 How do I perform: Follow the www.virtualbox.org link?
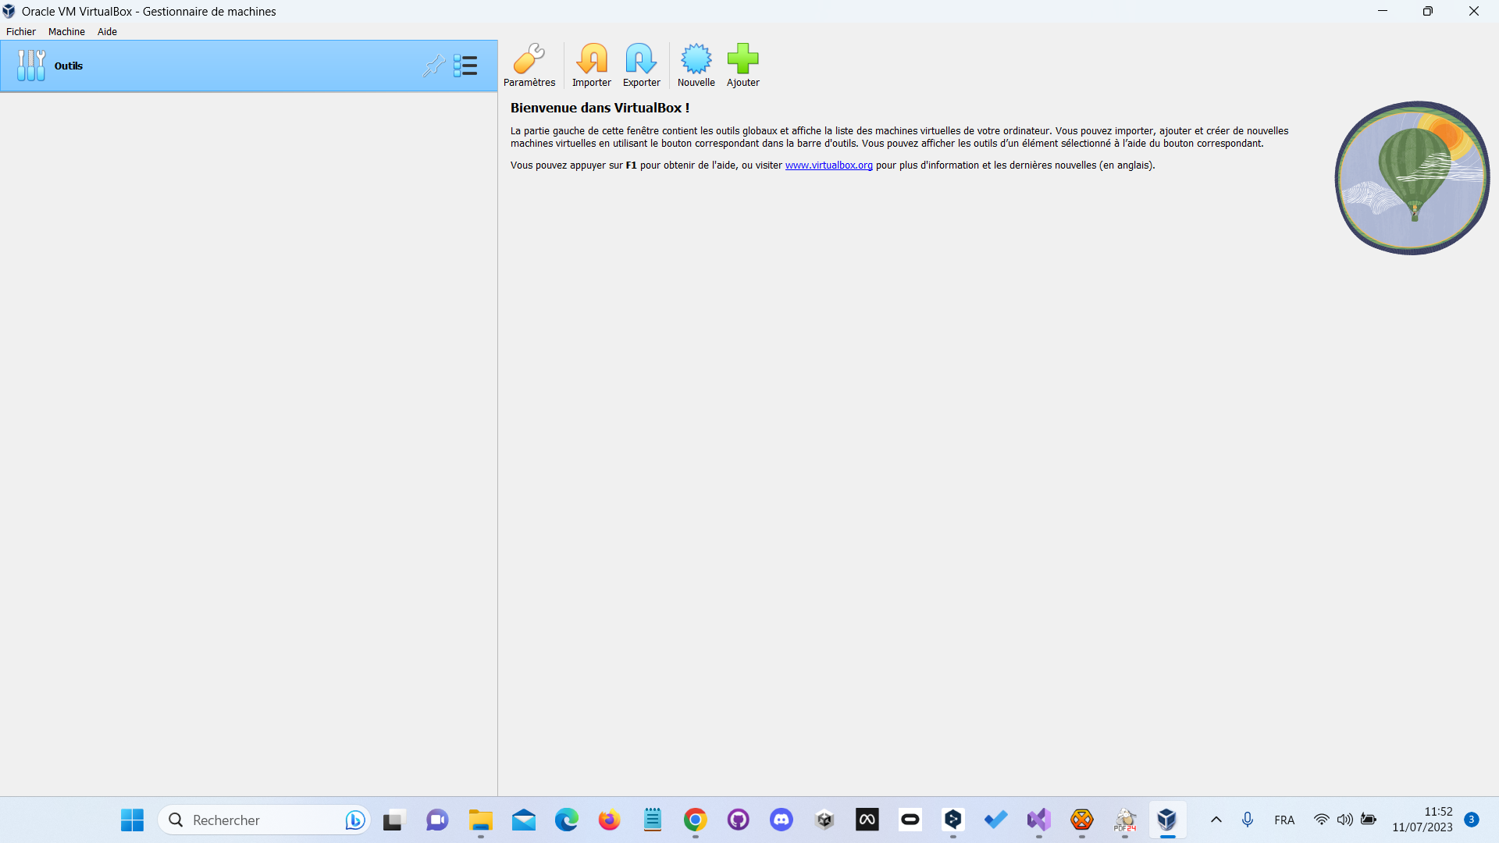click(828, 165)
